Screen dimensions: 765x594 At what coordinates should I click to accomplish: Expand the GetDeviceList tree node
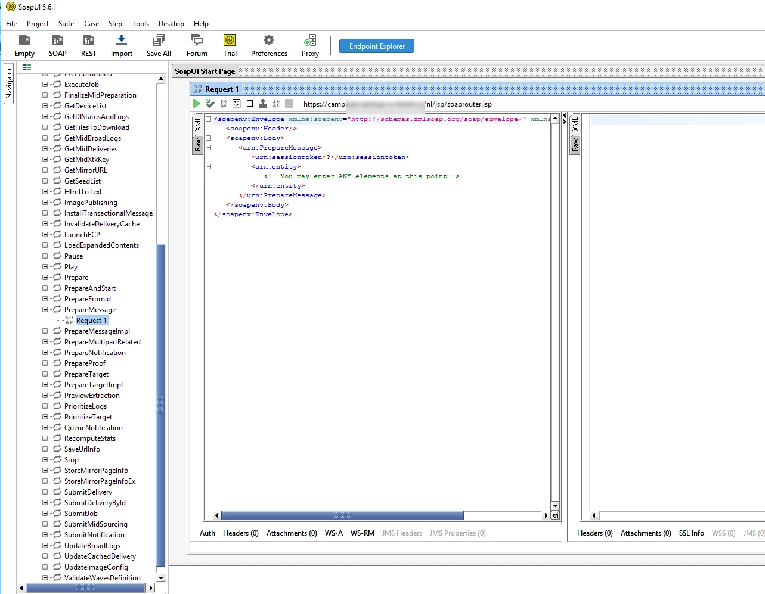[45, 106]
